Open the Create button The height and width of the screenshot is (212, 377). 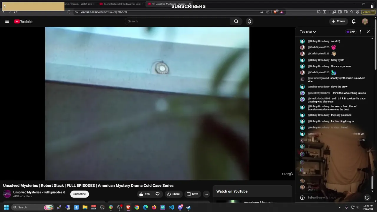338,21
